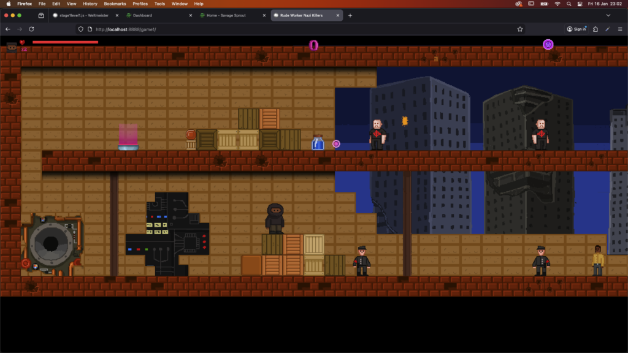Click the hooded ninja character on the crates
This screenshot has height=353, width=628.
pos(275,218)
